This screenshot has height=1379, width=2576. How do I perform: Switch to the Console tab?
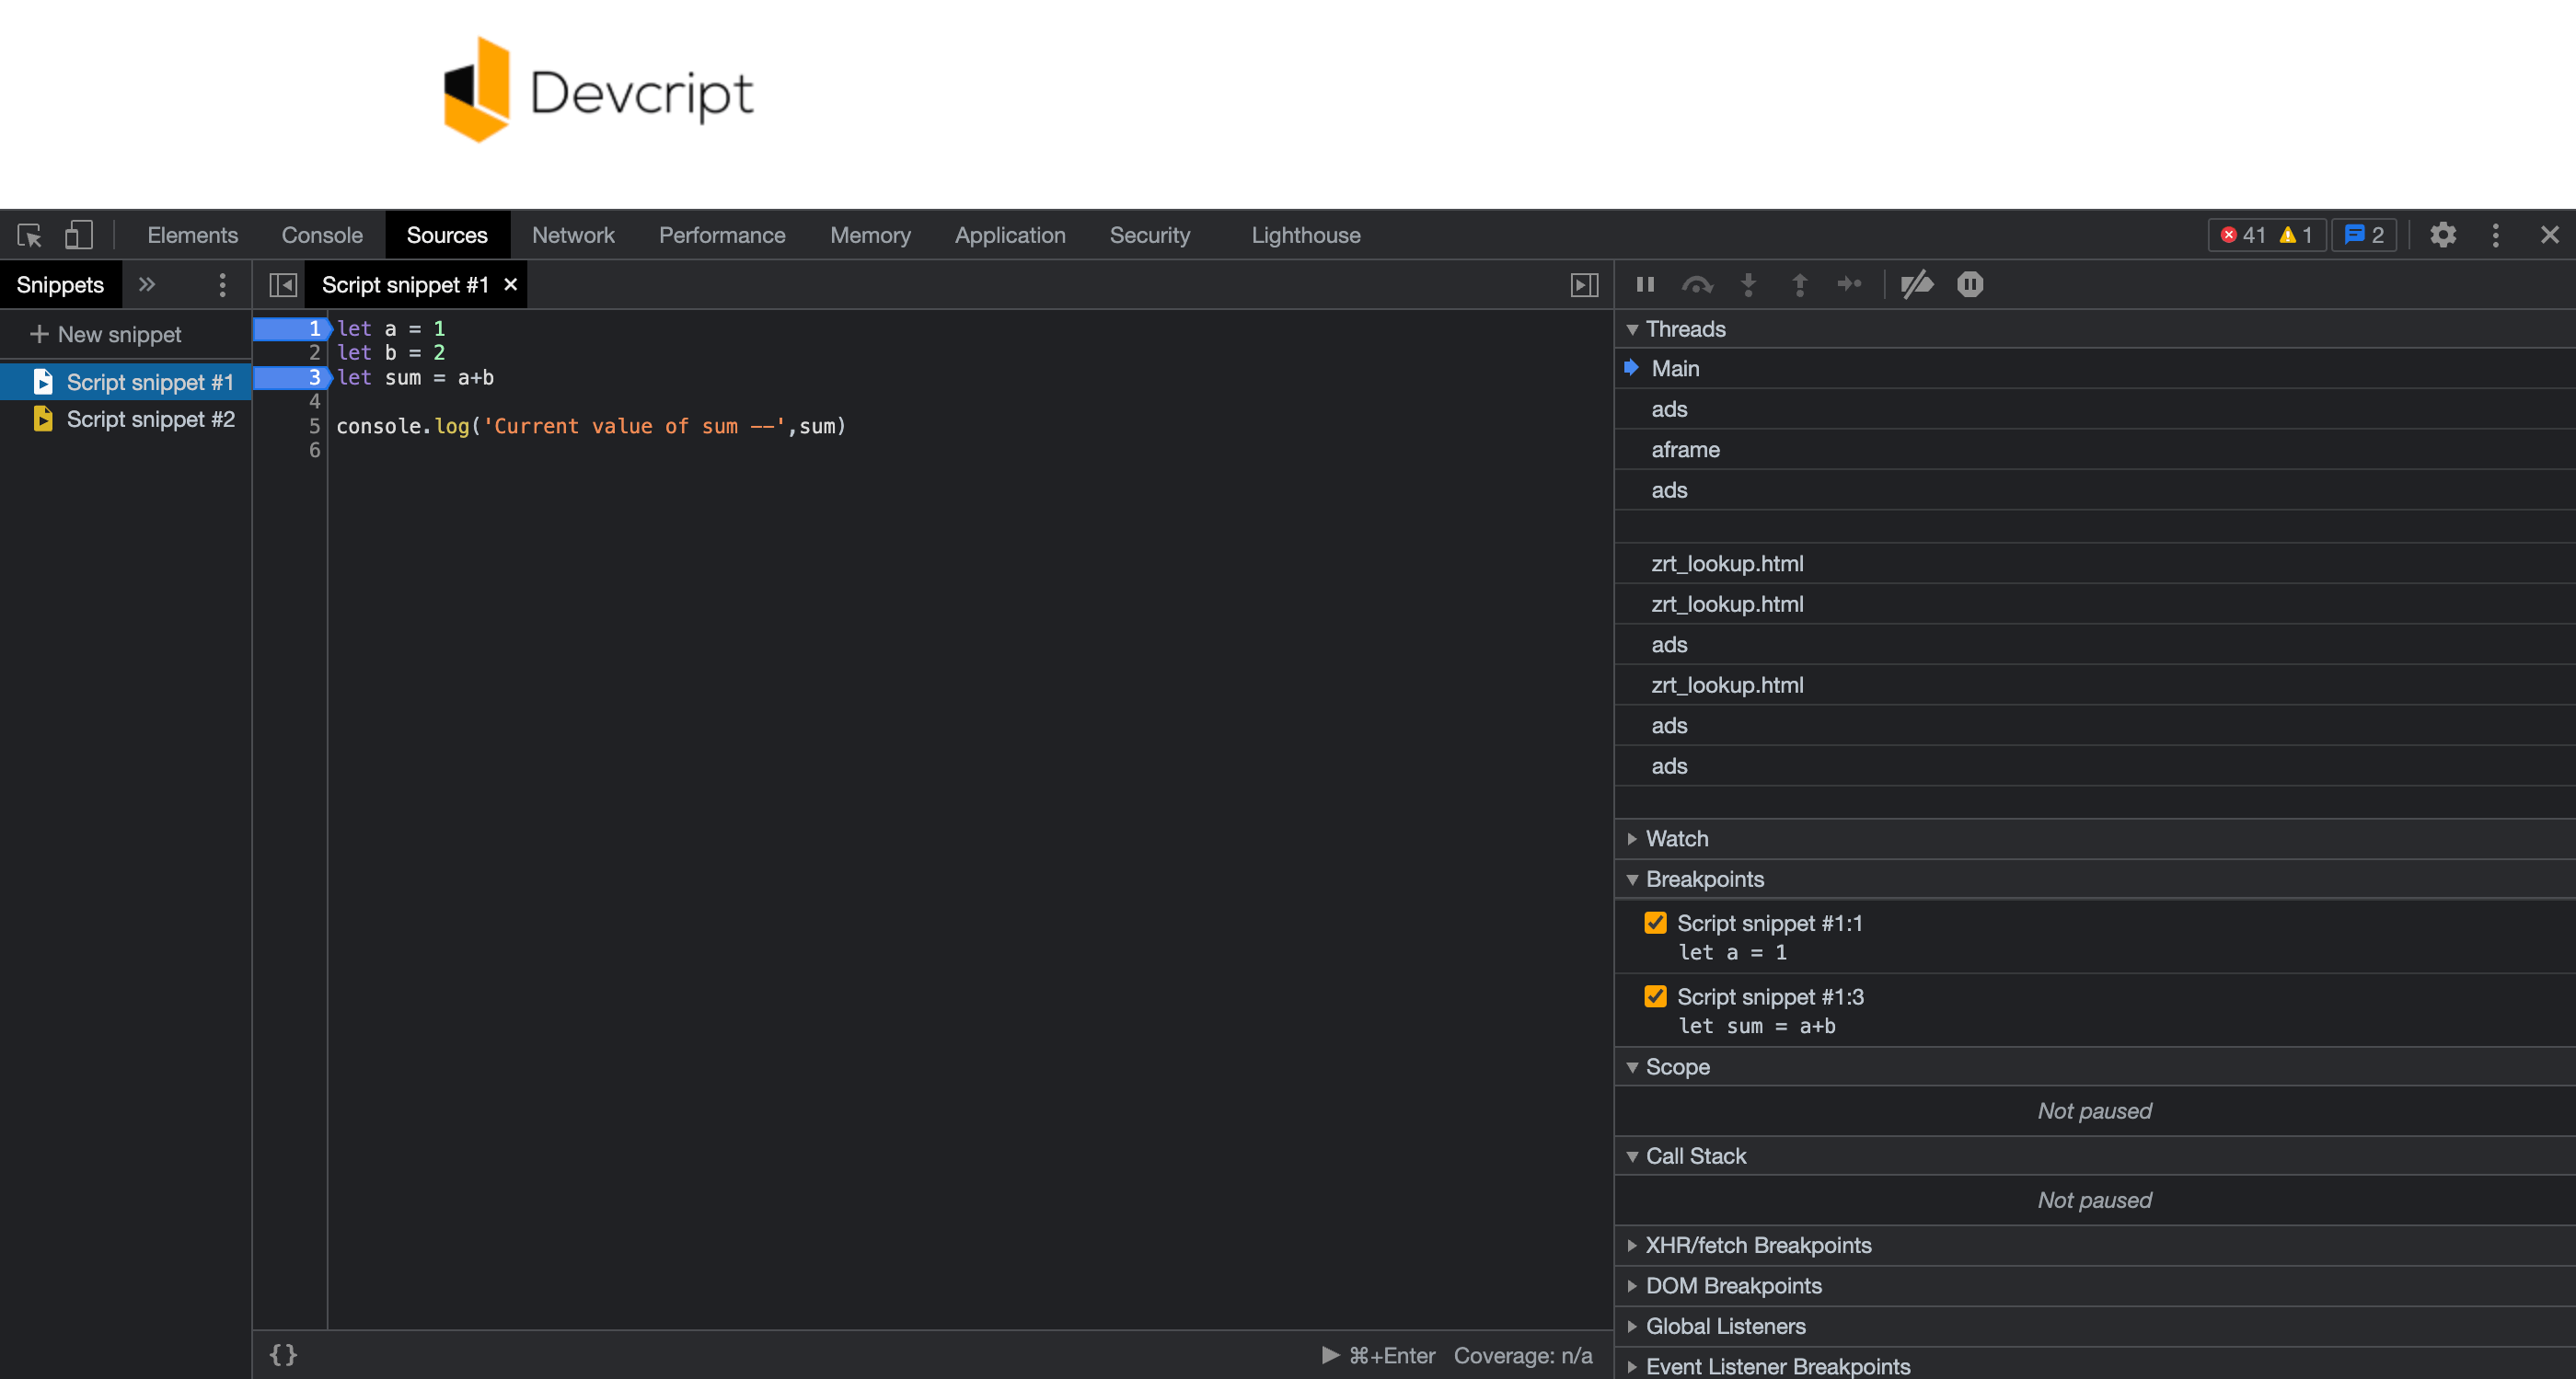322,235
